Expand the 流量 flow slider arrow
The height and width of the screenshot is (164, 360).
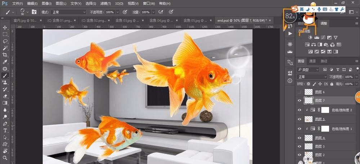point(153,12)
